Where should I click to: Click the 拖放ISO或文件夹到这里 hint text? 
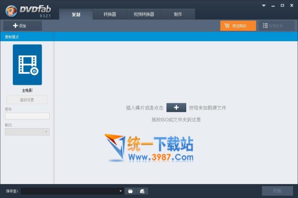click(176, 120)
